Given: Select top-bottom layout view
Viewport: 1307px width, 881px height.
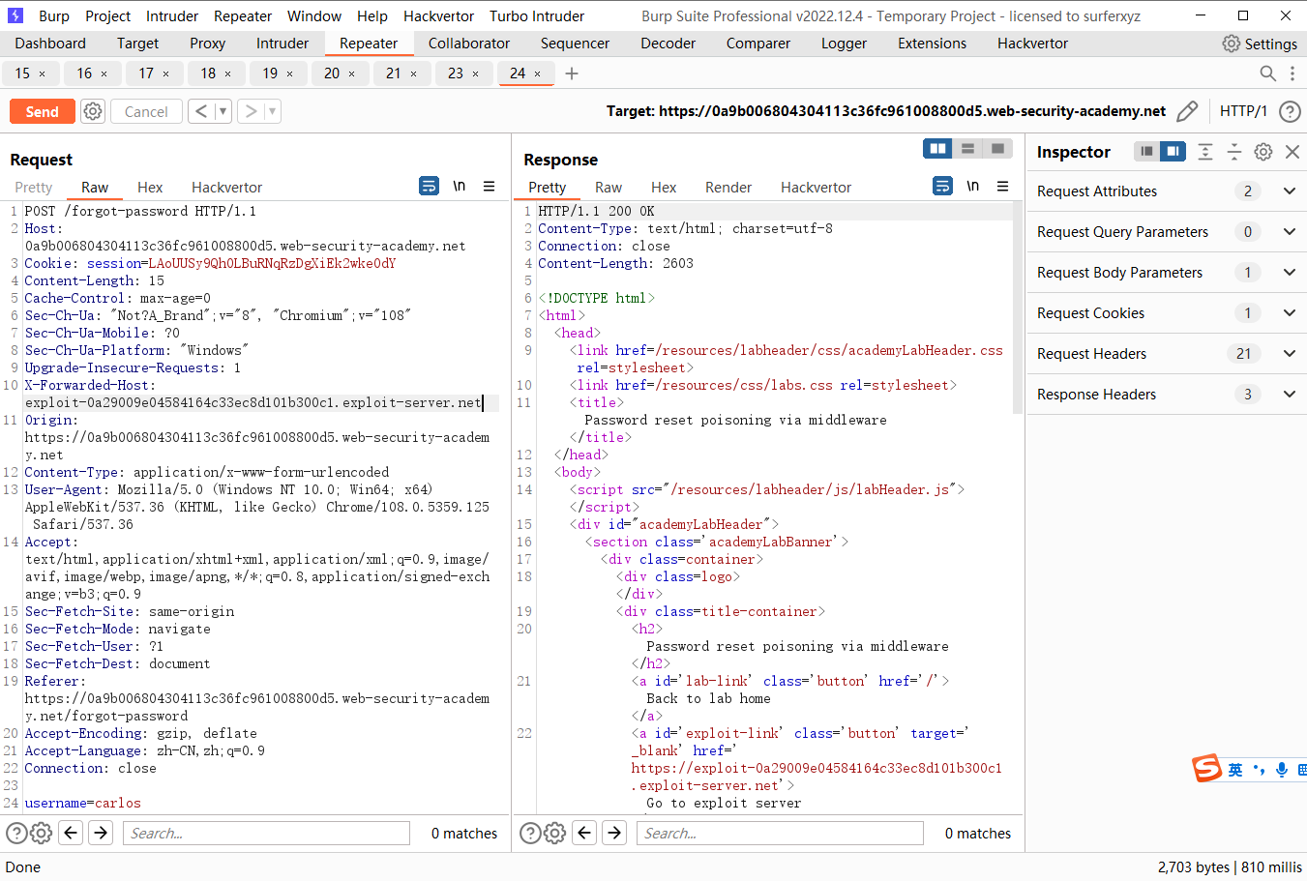Looking at the screenshot, I should click(x=967, y=148).
